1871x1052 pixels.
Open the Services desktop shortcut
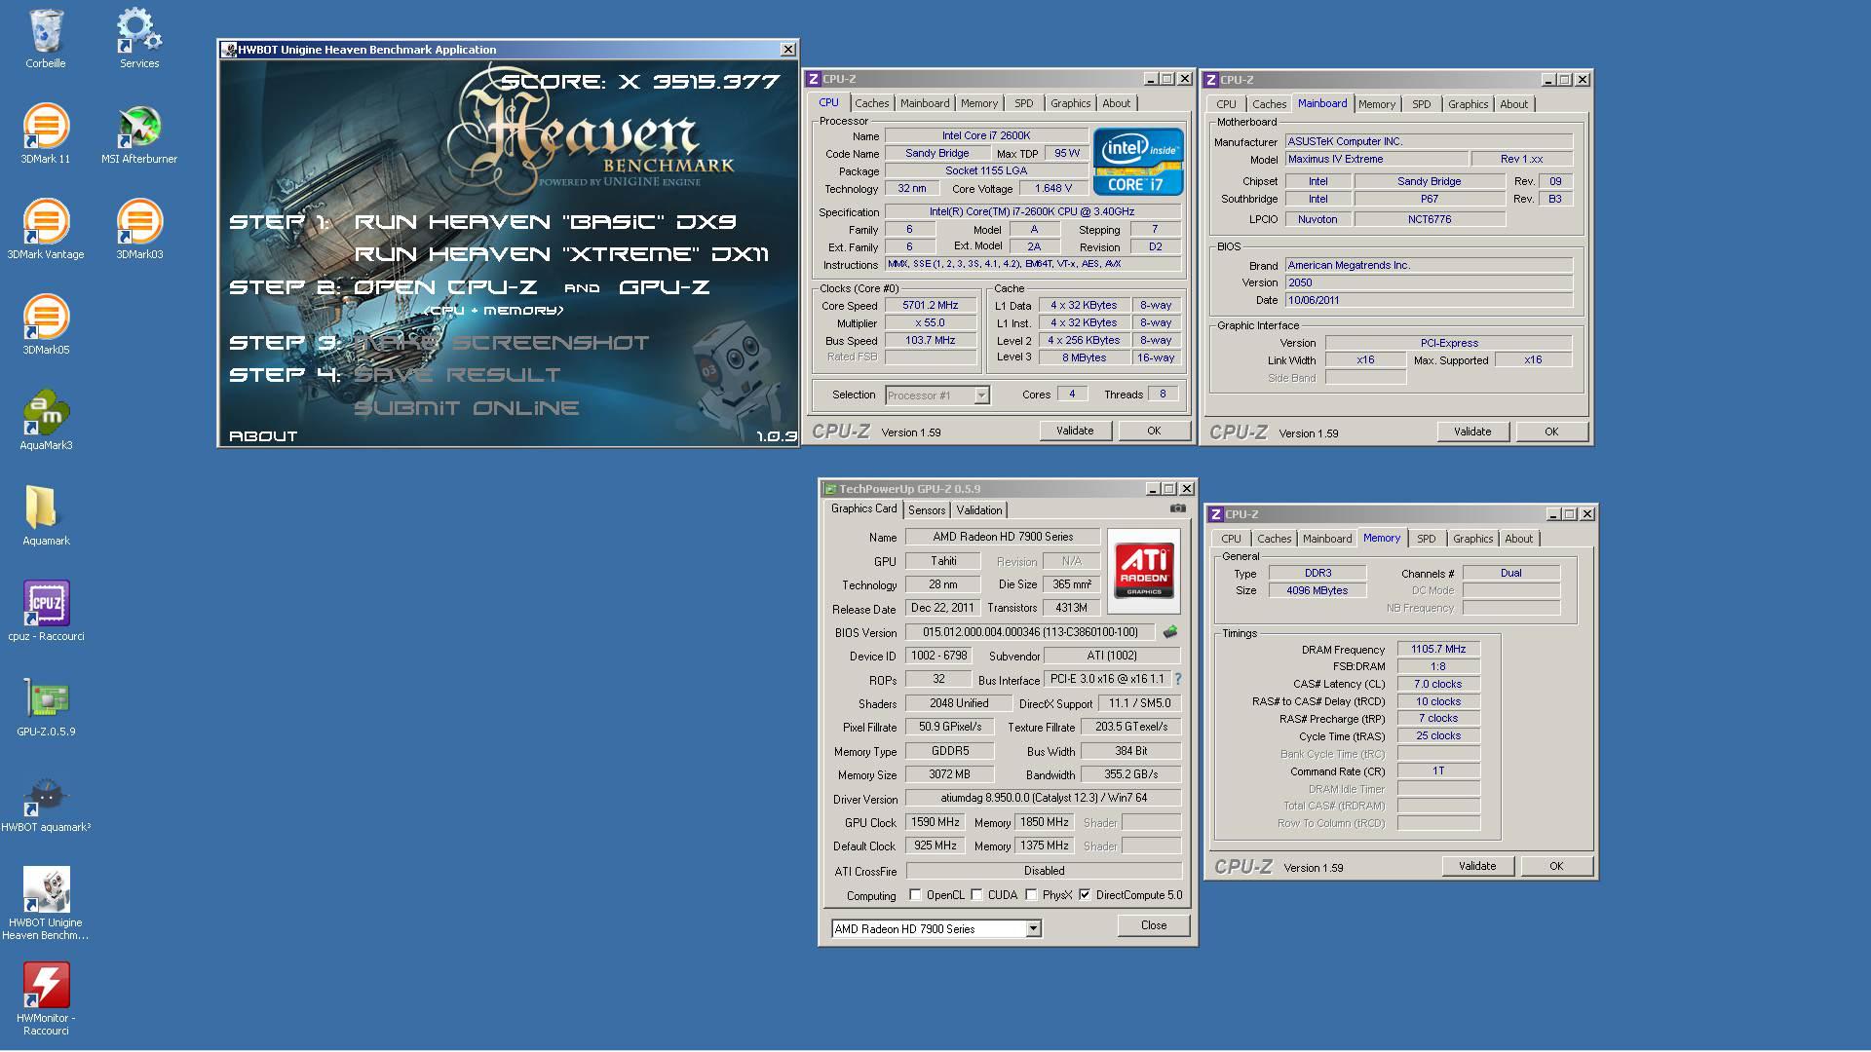point(139,39)
